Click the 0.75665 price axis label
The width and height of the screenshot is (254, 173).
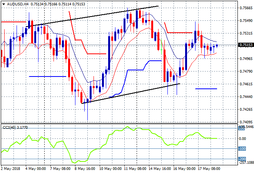(246, 8)
